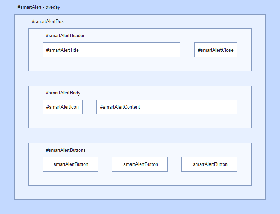The width and height of the screenshot is (280, 214).
Task: Click the gap between header and body containers
Action: click(140, 79)
